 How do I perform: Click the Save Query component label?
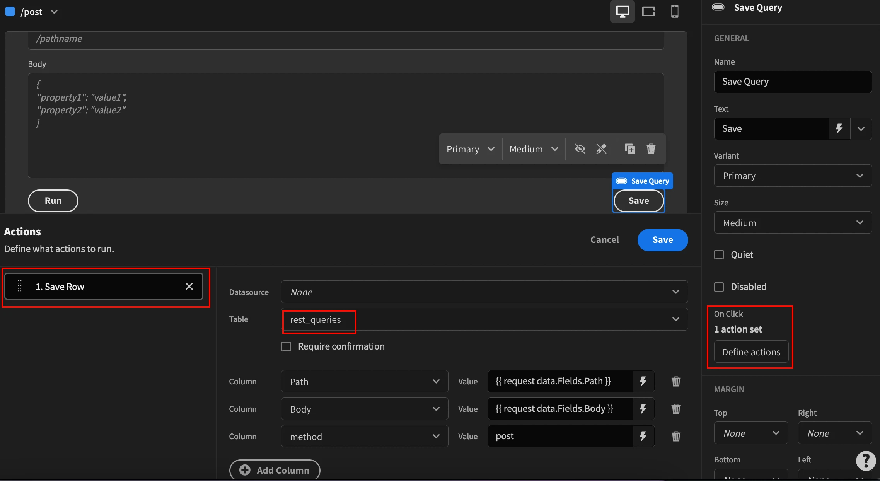643,181
